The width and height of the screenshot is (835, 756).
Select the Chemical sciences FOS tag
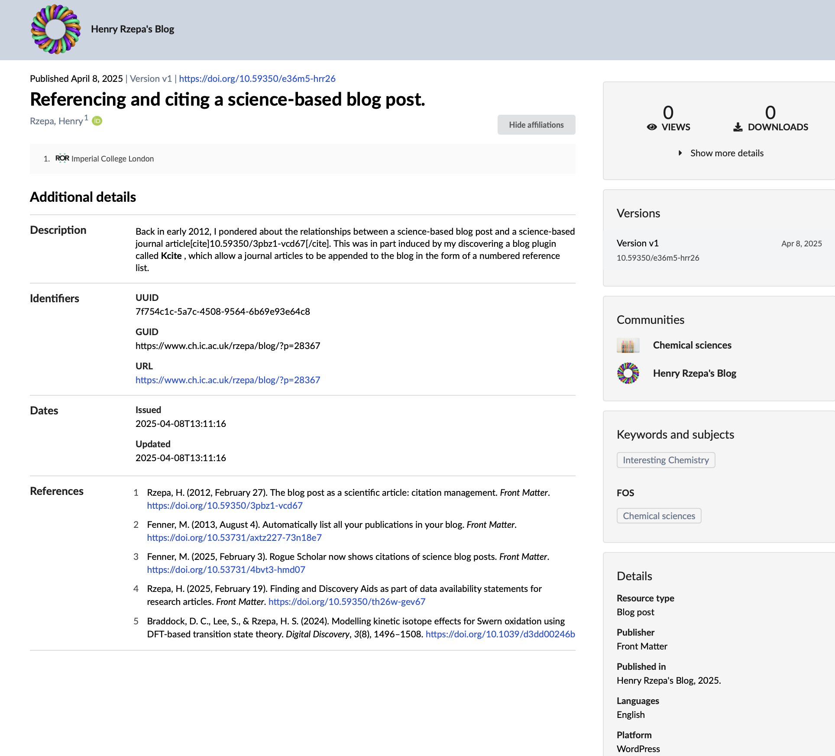point(658,516)
